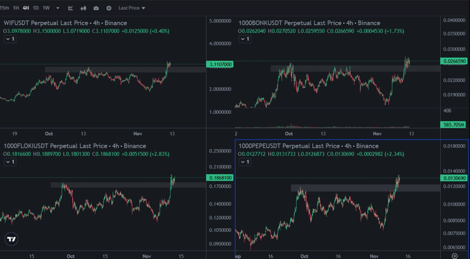Open the extra timeframes dropdown arrow
Image resolution: width=470 pixels, height=259 pixels.
click(58, 8)
